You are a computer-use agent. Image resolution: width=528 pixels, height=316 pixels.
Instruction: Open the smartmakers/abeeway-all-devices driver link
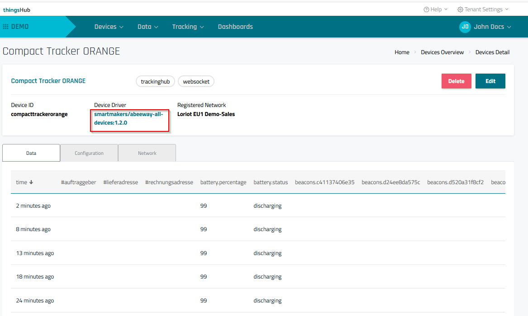128,118
